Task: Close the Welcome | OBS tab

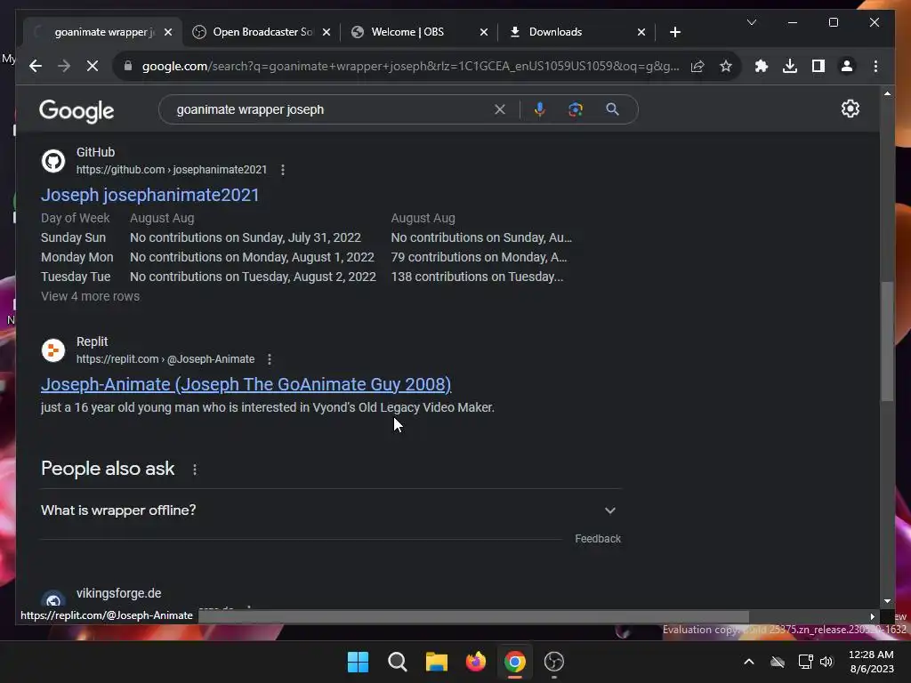Action: click(x=483, y=32)
